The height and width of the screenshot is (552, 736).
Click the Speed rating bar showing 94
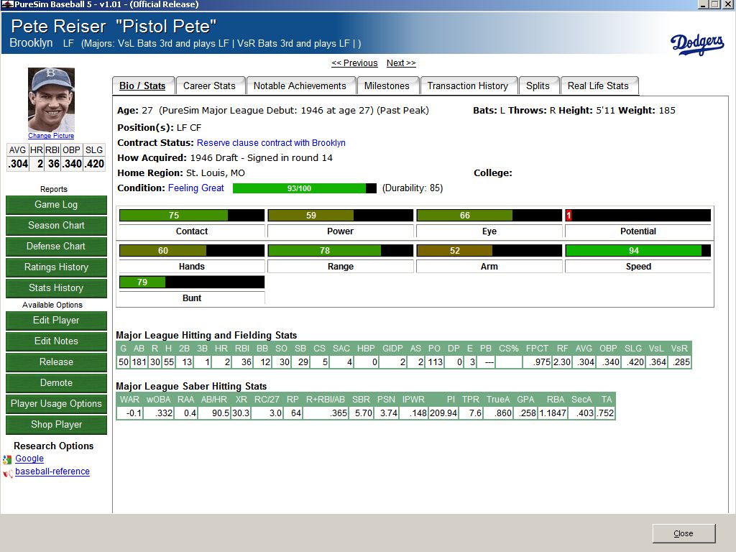point(638,251)
